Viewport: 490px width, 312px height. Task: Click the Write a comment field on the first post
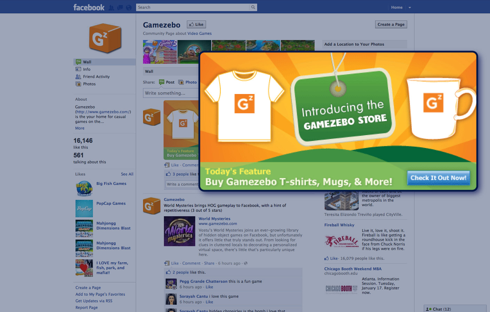coord(182,184)
